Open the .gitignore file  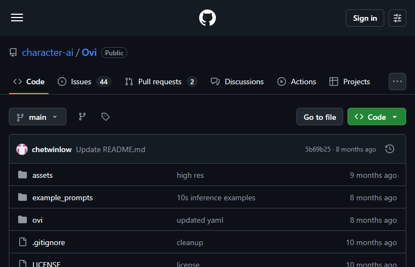point(48,242)
